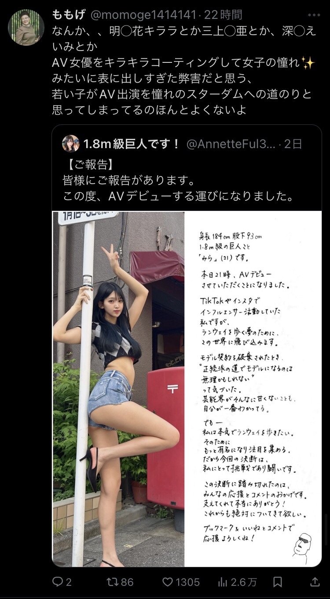Bookmark the tweet with the bookmark icon
The width and height of the screenshot is (330, 599).
click(278, 582)
